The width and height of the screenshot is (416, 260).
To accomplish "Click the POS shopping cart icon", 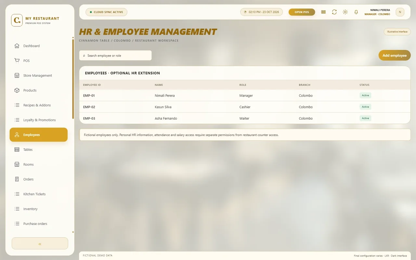I will coord(17,60).
